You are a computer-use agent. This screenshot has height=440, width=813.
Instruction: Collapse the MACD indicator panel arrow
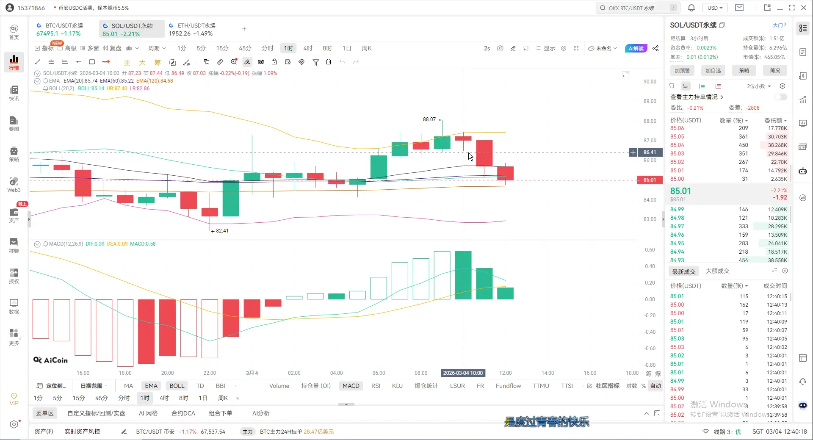pos(37,244)
